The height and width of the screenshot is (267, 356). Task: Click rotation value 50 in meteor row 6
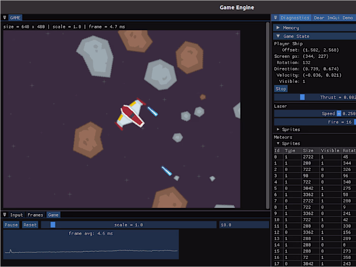click(345, 195)
